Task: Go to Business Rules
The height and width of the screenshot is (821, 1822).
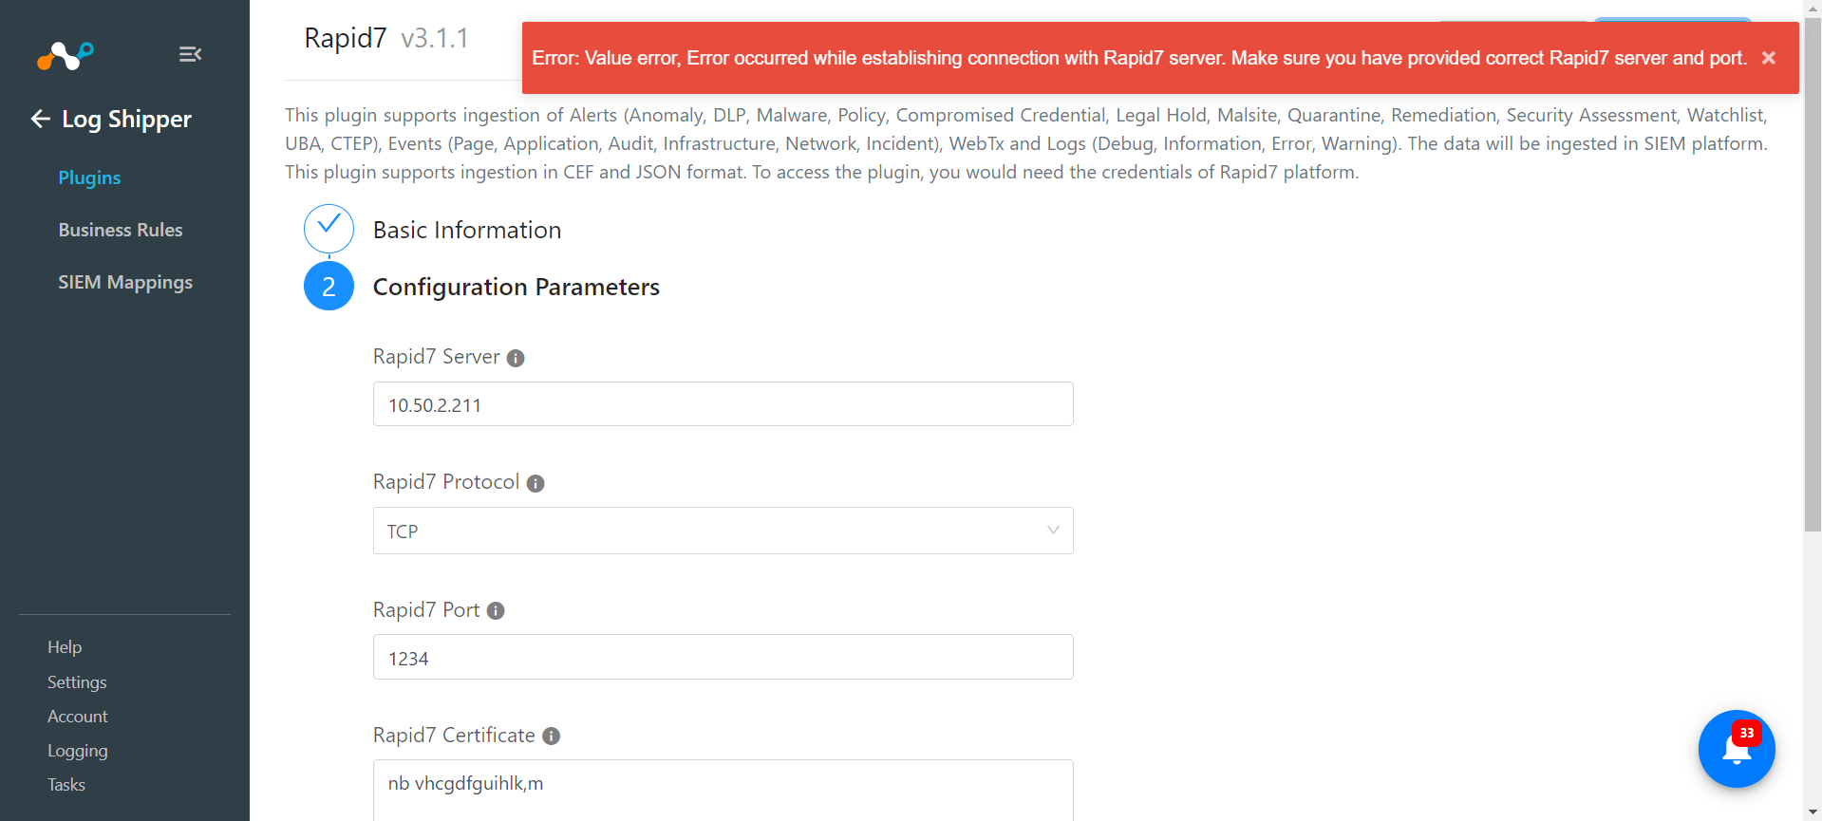Action: click(121, 230)
